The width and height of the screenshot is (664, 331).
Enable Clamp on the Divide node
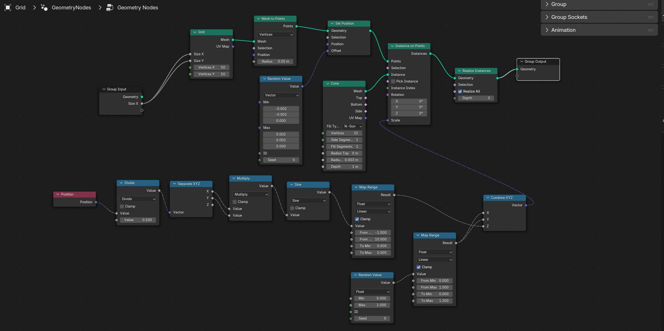[x=122, y=206]
